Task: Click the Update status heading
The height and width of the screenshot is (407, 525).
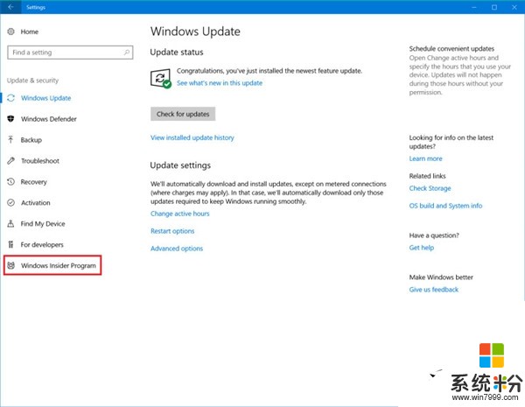Action: (177, 53)
